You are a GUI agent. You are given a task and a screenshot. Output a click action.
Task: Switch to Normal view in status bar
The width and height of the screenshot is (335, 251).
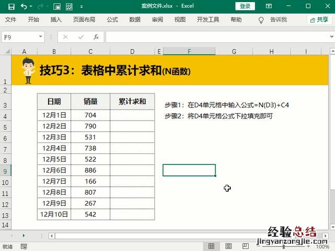(211, 246)
